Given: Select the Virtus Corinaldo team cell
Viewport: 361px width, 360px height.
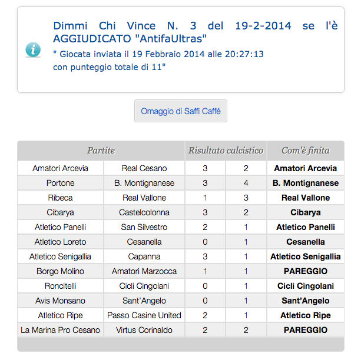Looking at the screenshot, I should point(144,330).
